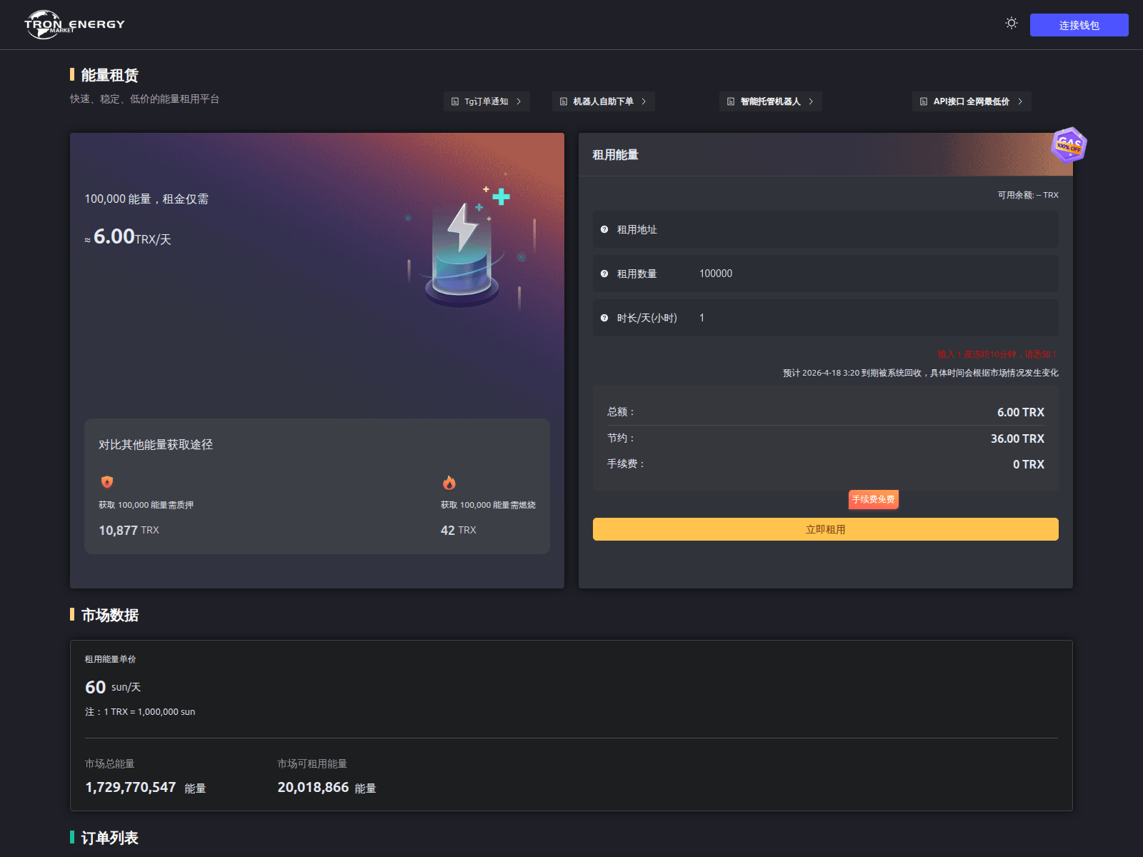Click the flame burn icon
The height and width of the screenshot is (857, 1143).
click(x=449, y=483)
